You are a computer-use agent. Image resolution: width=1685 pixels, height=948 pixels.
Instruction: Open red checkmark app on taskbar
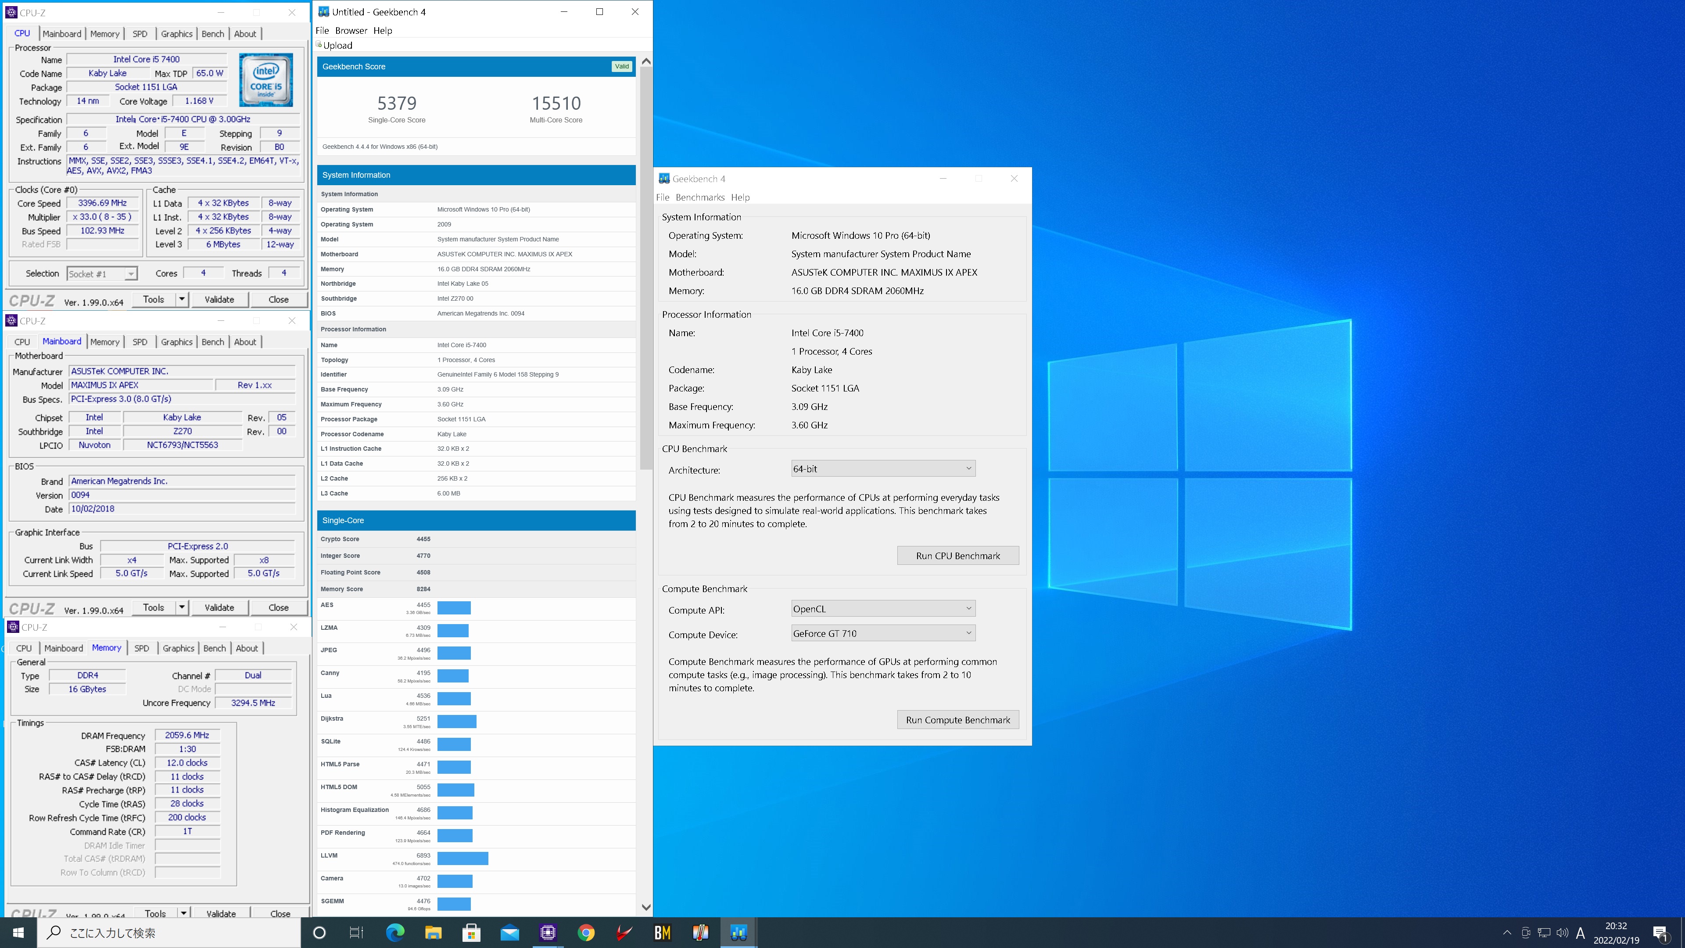(624, 932)
